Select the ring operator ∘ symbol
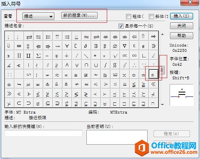 pyautogui.click(x=105, y=55)
